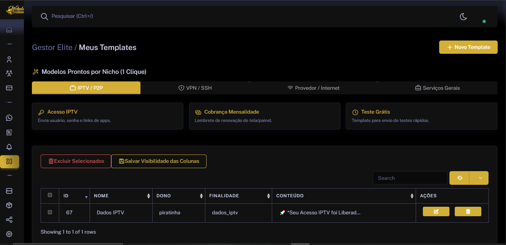Click the clock icon on Teste Grátis card
The image size is (506, 245).
pos(355,112)
